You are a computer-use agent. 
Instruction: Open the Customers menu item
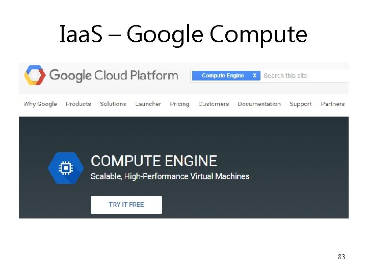click(x=214, y=104)
